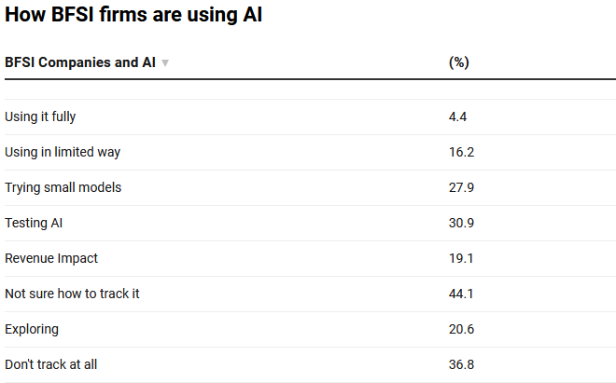
Task: Select the Revenue Impact row label
Action: 51,258
